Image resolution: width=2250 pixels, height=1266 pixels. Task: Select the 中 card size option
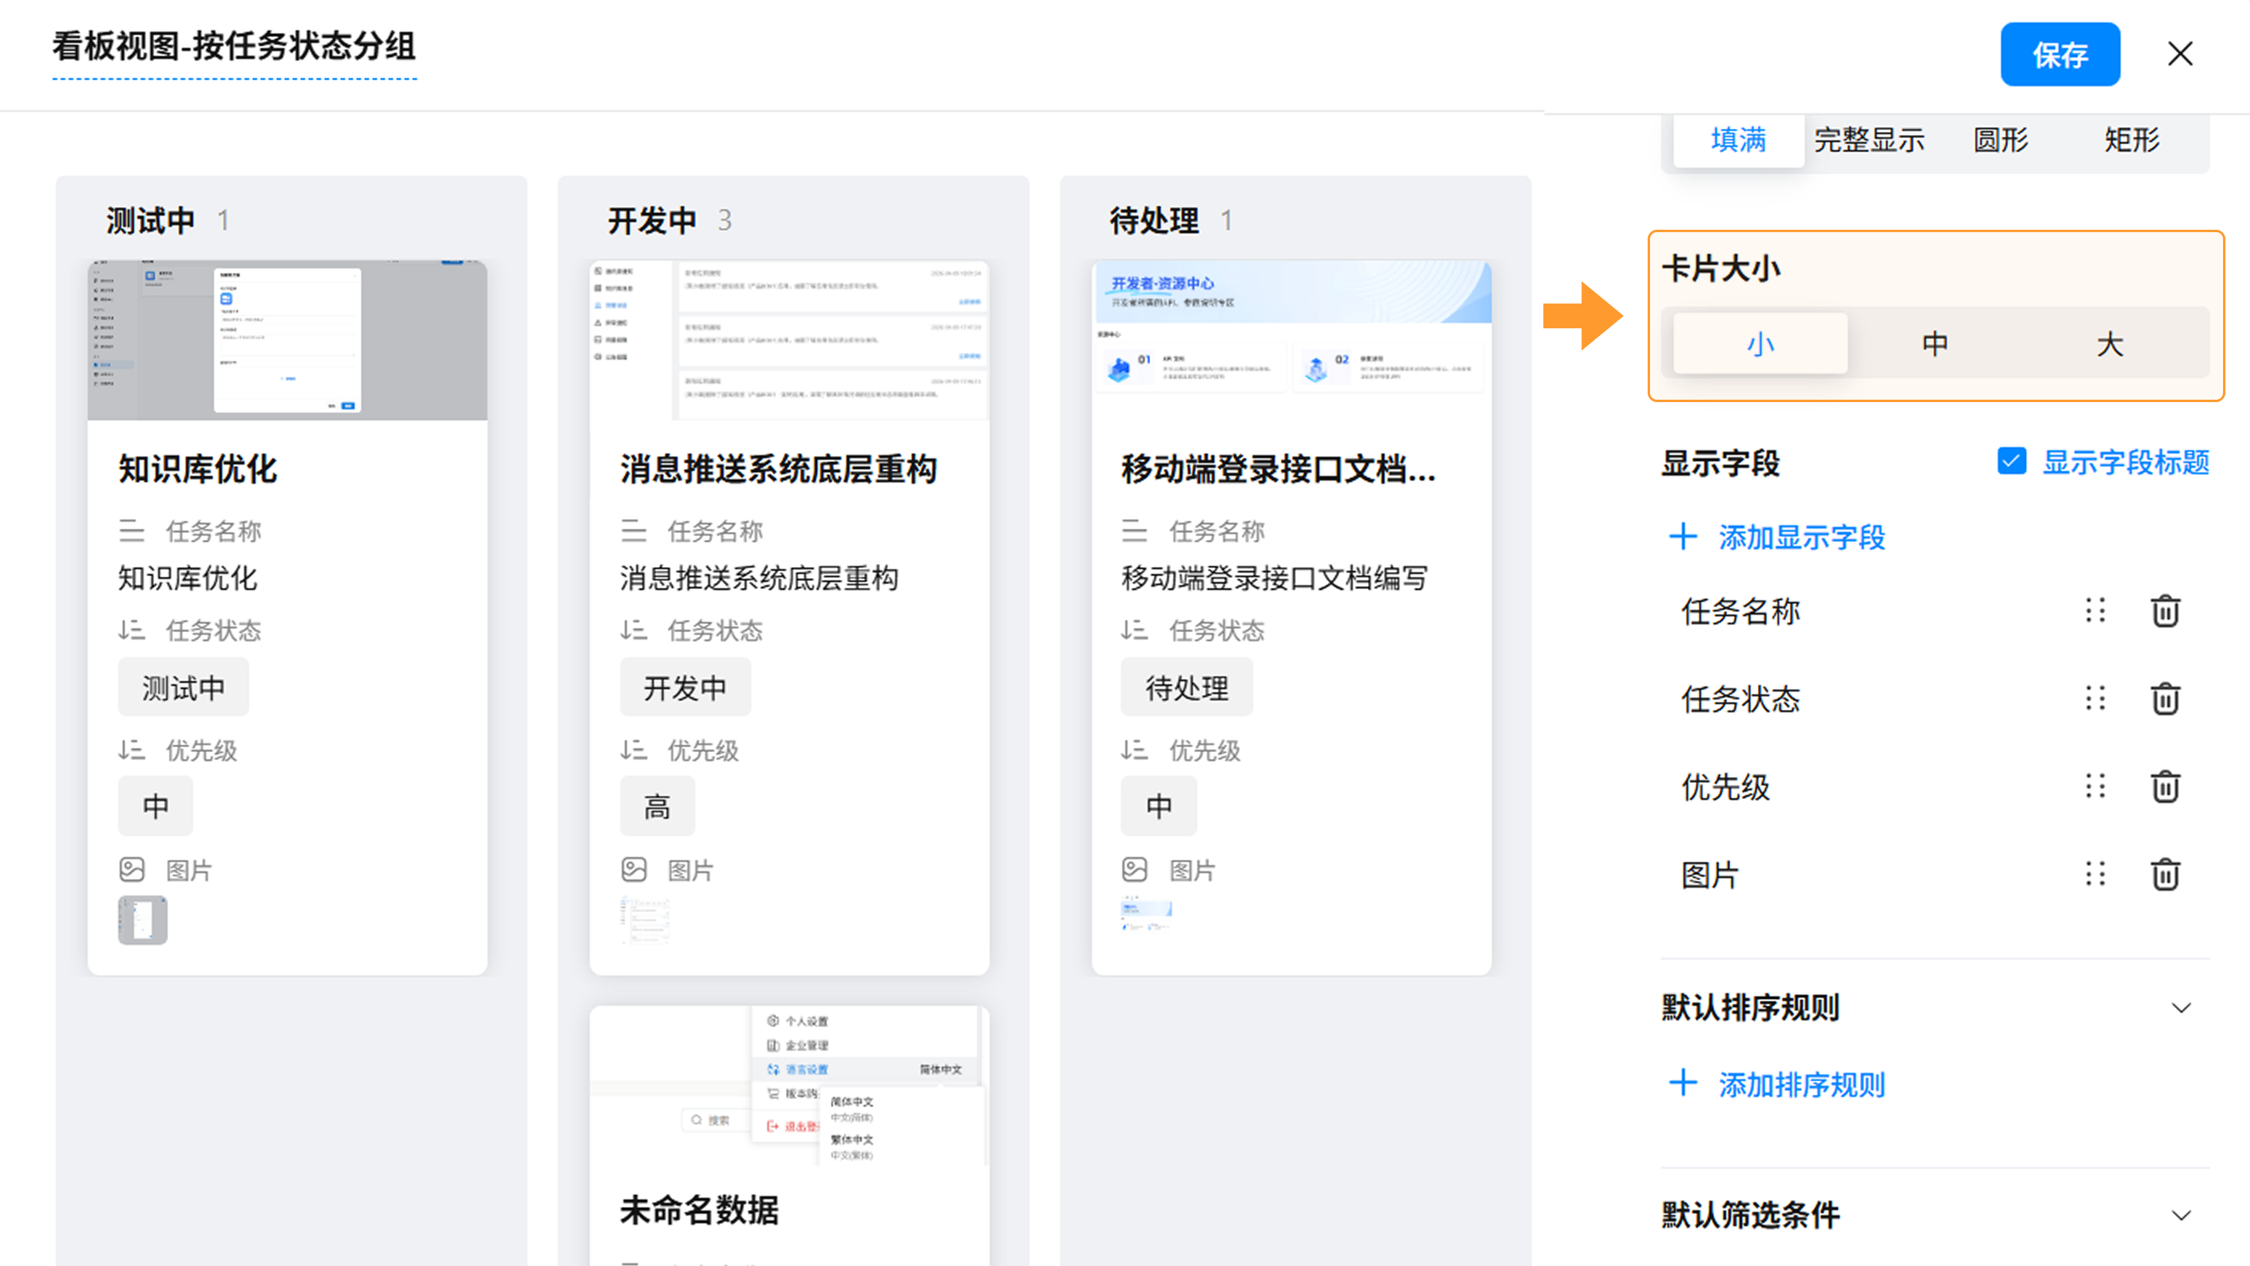coord(1935,343)
